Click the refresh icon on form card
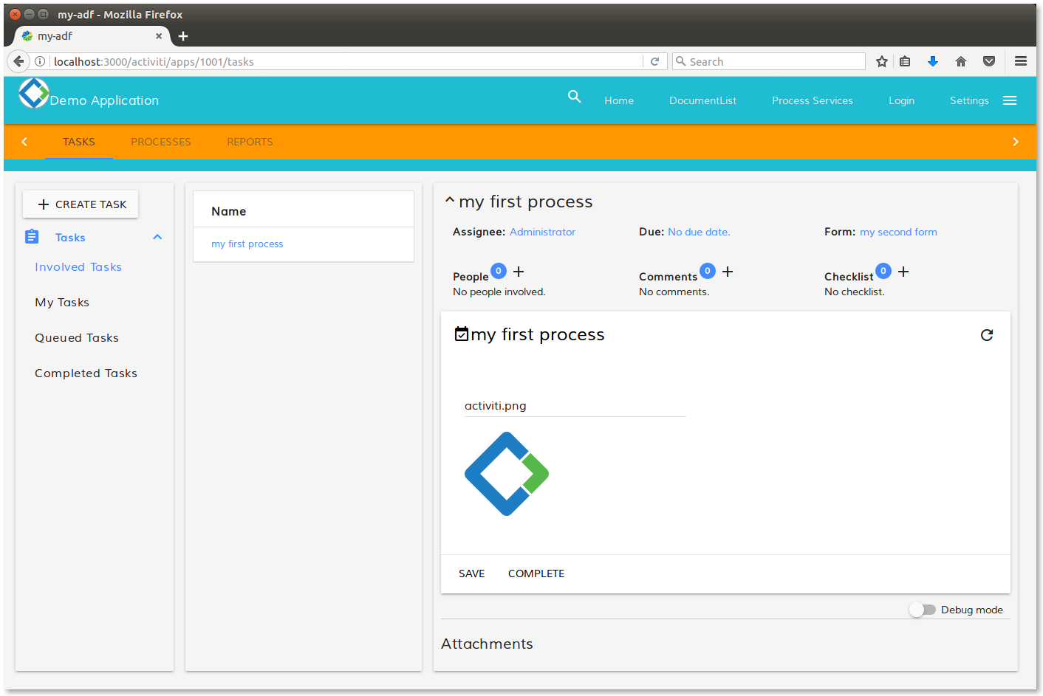 pos(986,335)
